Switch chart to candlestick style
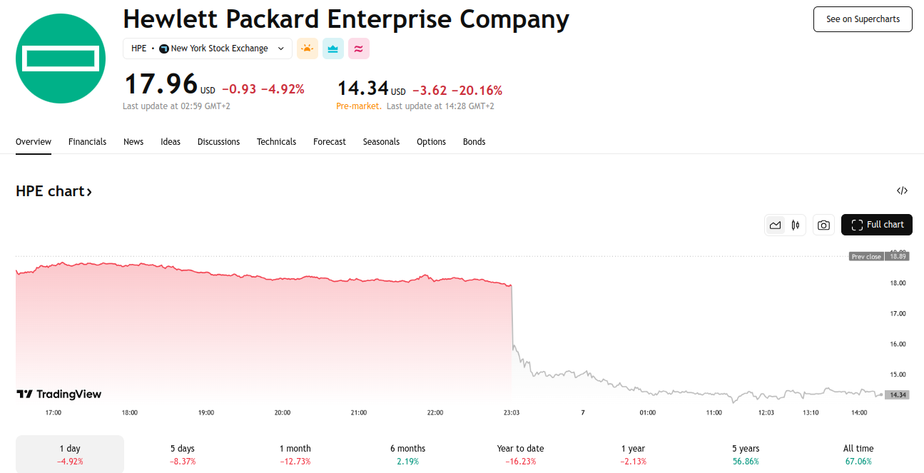This screenshot has height=473, width=924. (x=795, y=225)
